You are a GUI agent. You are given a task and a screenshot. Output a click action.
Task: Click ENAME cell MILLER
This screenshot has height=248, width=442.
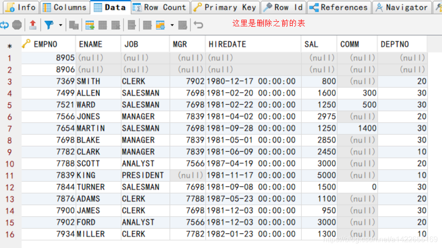pyautogui.click(x=98, y=234)
